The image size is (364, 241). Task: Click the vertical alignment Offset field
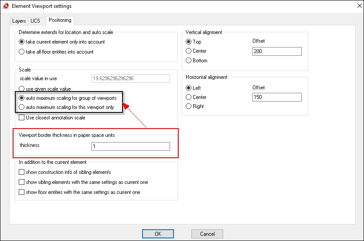tap(277, 51)
